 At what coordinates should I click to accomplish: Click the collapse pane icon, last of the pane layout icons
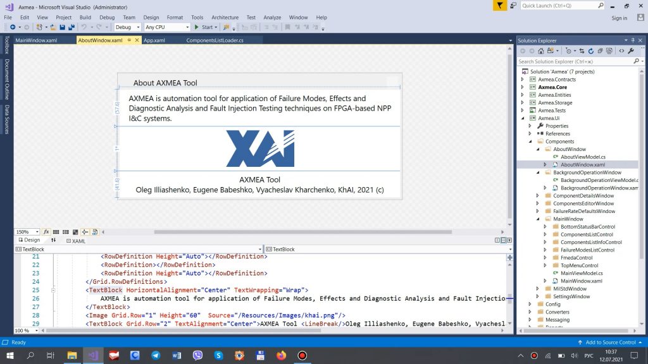pos(509,240)
